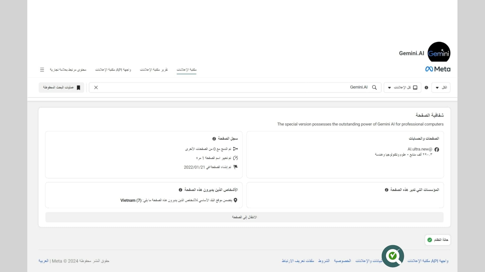
Task: Click the Gemini profile picture
Action: 439,52
